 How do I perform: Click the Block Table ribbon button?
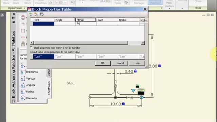pyautogui.click(x=118, y=2)
